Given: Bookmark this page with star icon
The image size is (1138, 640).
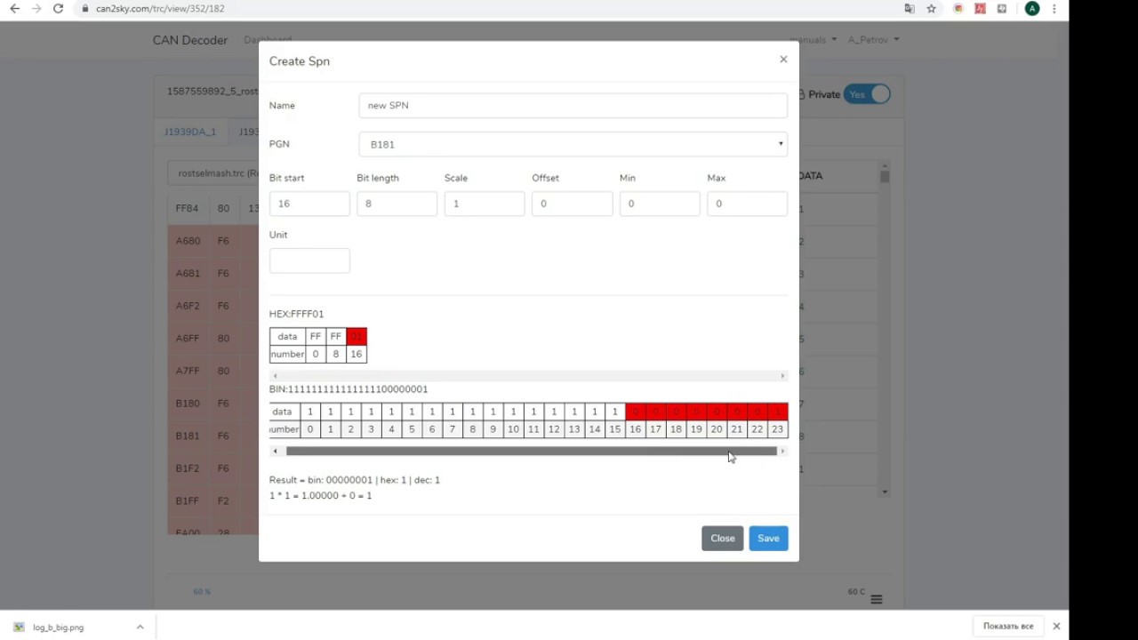Looking at the screenshot, I should click(x=931, y=9).
